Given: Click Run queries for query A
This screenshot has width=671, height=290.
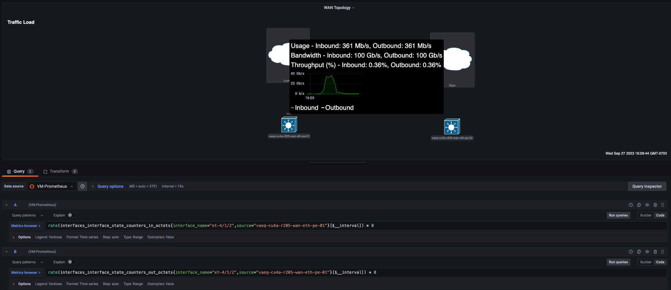Looking at the screenshot, I should click(618, 215).
